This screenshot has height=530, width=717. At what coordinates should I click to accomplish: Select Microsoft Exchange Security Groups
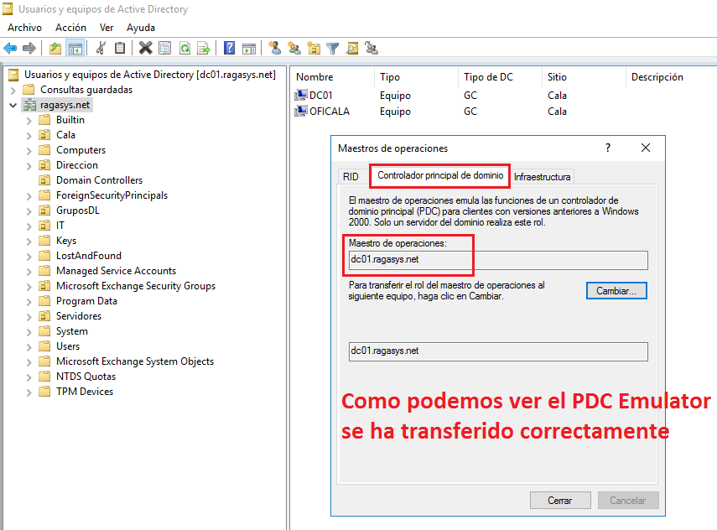(x=135, y=286)
